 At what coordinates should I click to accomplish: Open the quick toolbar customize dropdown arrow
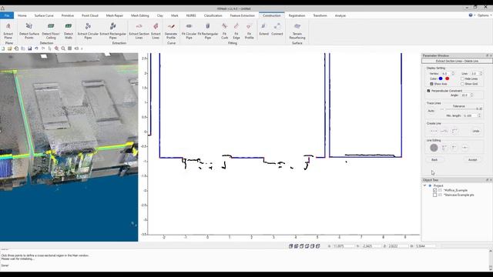(82, 48)
